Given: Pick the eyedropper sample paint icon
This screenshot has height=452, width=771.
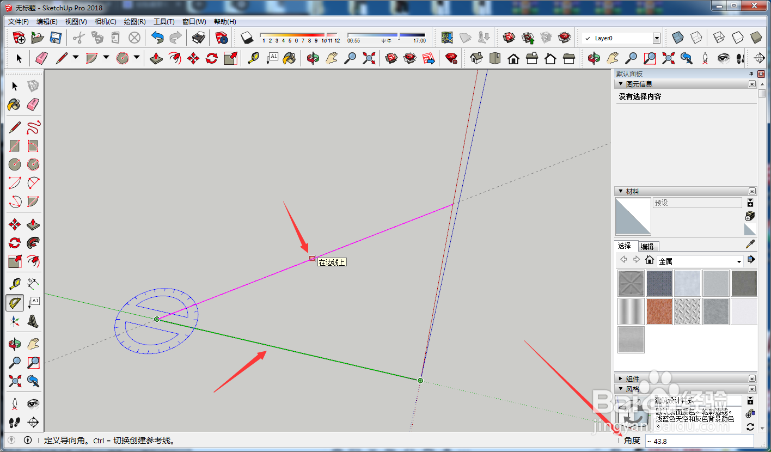Looking at the screenshot, I should (750, 245).
